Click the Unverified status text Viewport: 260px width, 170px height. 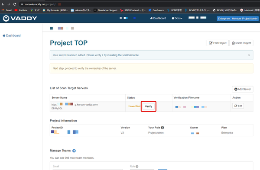click(x=134, y=106)
